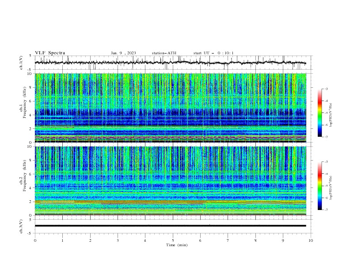Click the "-3" label on upper color bar
The width and height of the screenshot is (350, 270).
click(326, 89)
